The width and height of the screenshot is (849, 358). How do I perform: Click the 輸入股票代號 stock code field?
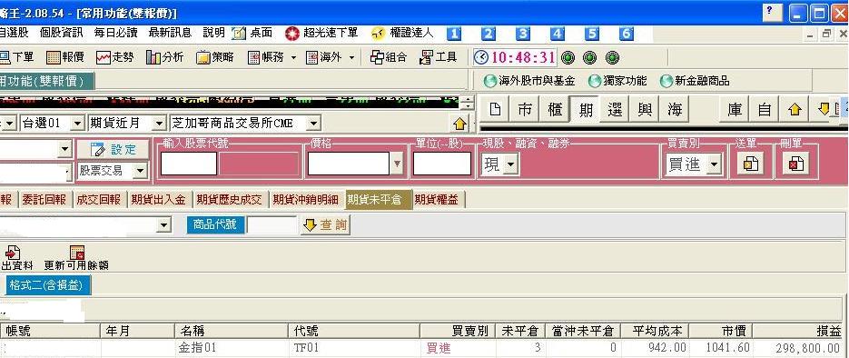189,164
